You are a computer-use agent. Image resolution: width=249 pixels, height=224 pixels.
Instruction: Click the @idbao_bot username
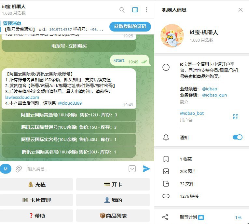[x=192, y=113]
